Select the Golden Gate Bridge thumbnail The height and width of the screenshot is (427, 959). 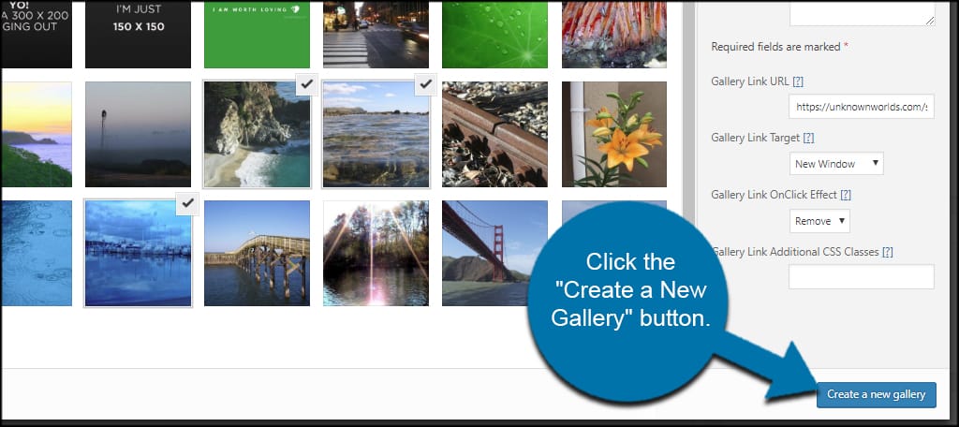[494, 253]
